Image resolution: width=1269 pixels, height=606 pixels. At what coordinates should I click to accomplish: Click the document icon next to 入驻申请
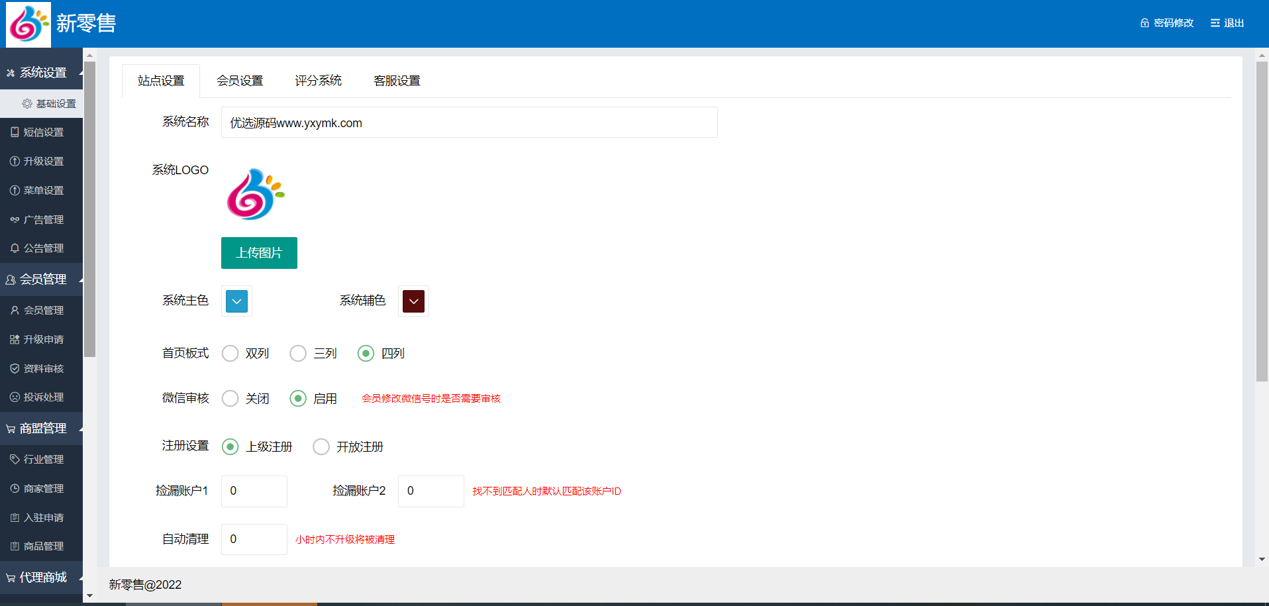coord(15,518)
